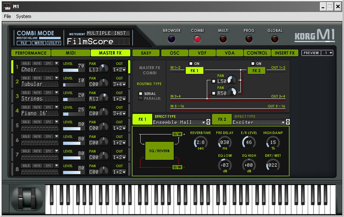Select the MULTI mode round button
The height and width of the screenshot is (217, 344).
(x=223, y=39)
